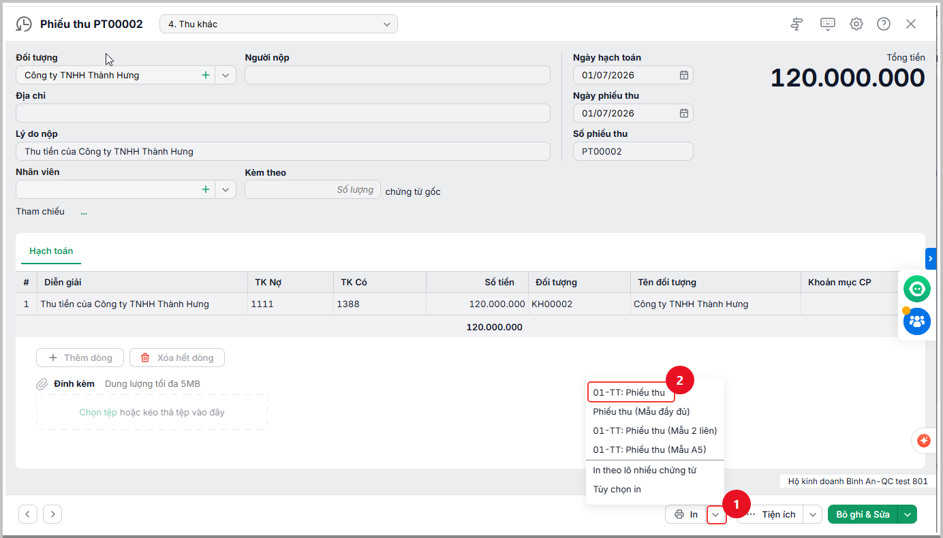Open the Tham chiếu ellipsis link
Image resolution: width=943 pixels, height=538 pixels.
pos(84,212)
